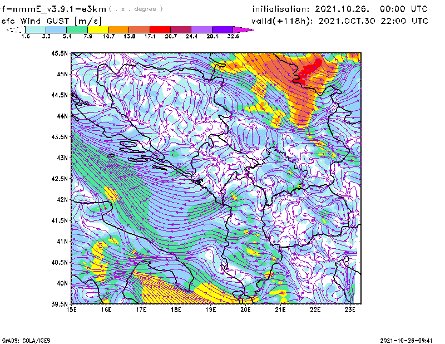Click the 15E longitude axis label
Viewport: 445px width, 344px height.
click(72, 311)
